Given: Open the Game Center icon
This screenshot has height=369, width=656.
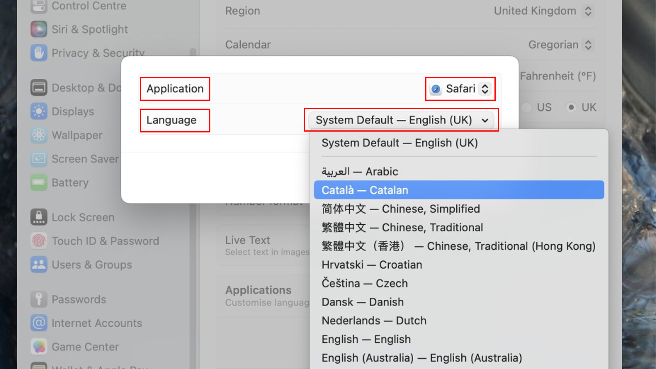Looking at the screenshot, I should coord(39,347).
